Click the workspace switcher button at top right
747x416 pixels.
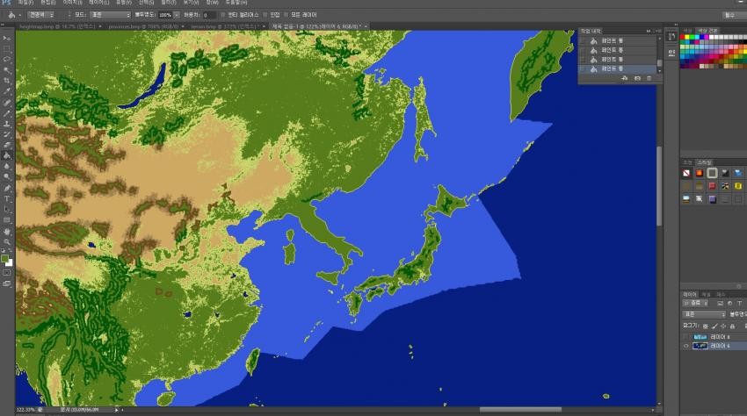[729, 15]
